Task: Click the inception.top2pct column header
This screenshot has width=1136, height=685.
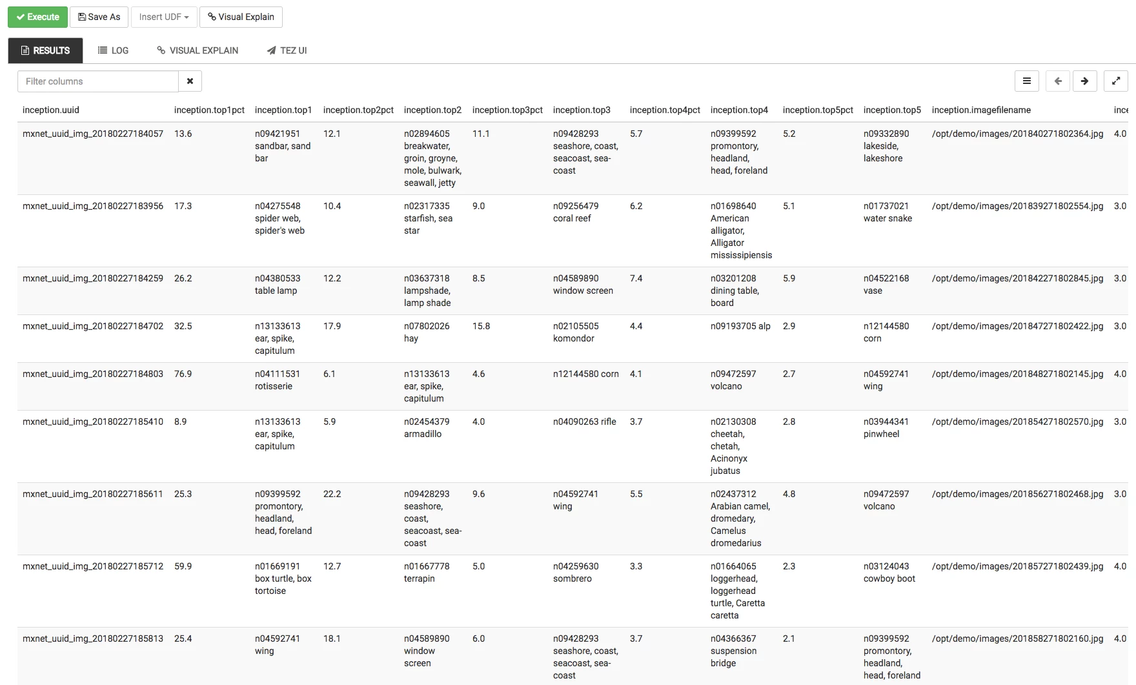Action: [x=358, y=110]
